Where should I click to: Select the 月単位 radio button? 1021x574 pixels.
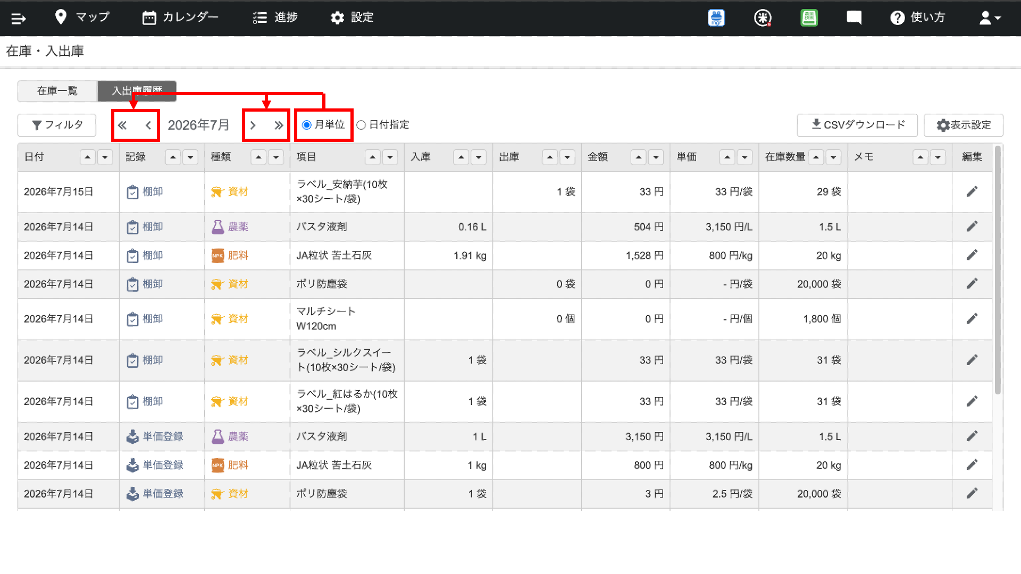(x=307, y=125)
